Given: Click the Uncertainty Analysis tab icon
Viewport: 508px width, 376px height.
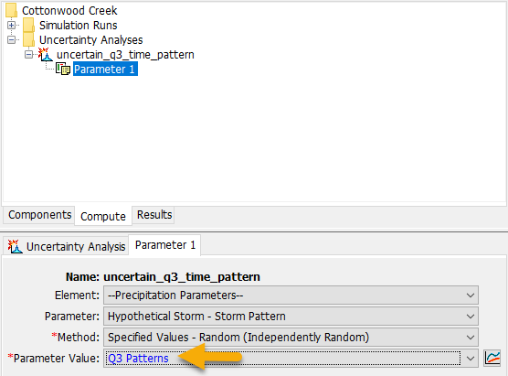Looking at the screenshot, I should tap(15, 247).
